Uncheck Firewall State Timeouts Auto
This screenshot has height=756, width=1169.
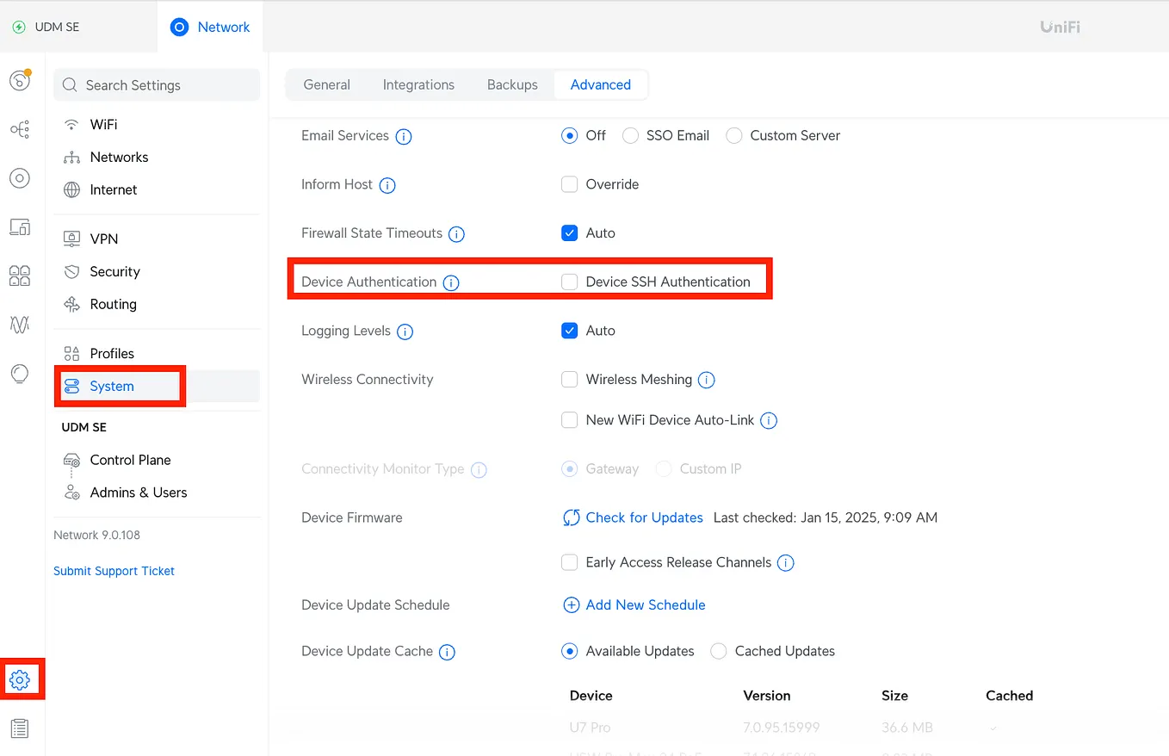569,232
